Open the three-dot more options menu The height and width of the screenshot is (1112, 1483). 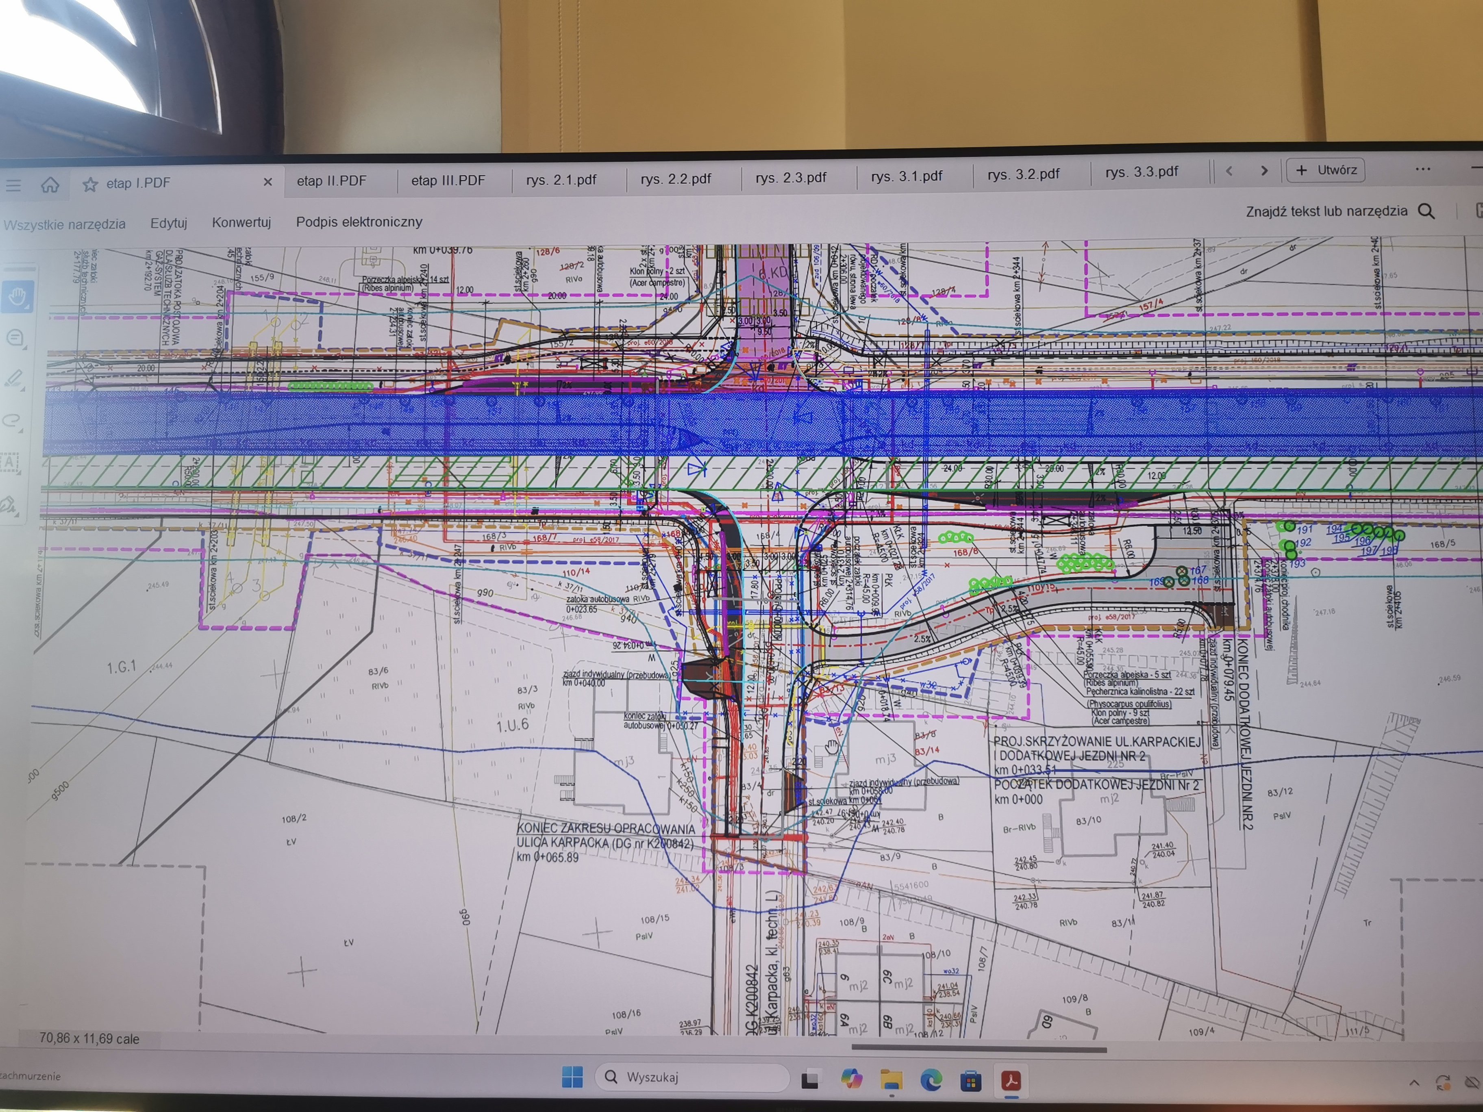[x=1423, y=169]
